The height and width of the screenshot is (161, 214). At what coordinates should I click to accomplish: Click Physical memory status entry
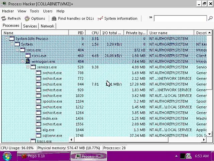coord(69,148)
